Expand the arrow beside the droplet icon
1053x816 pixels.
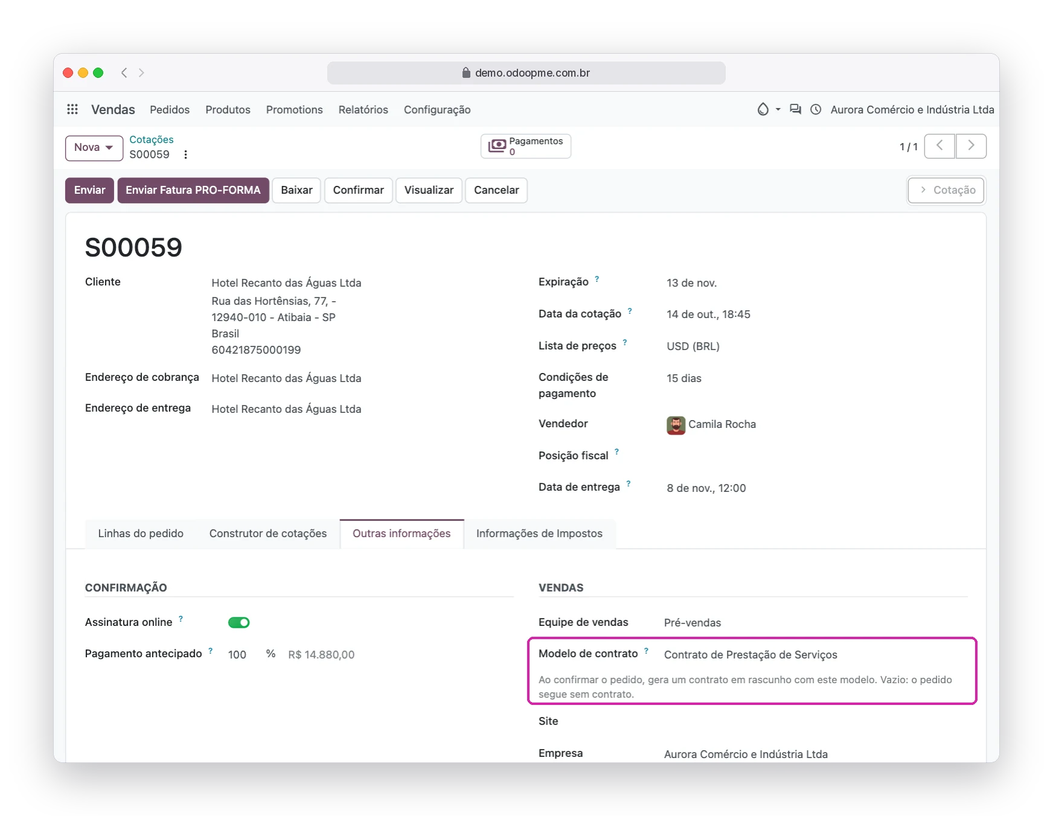(778, 109)
